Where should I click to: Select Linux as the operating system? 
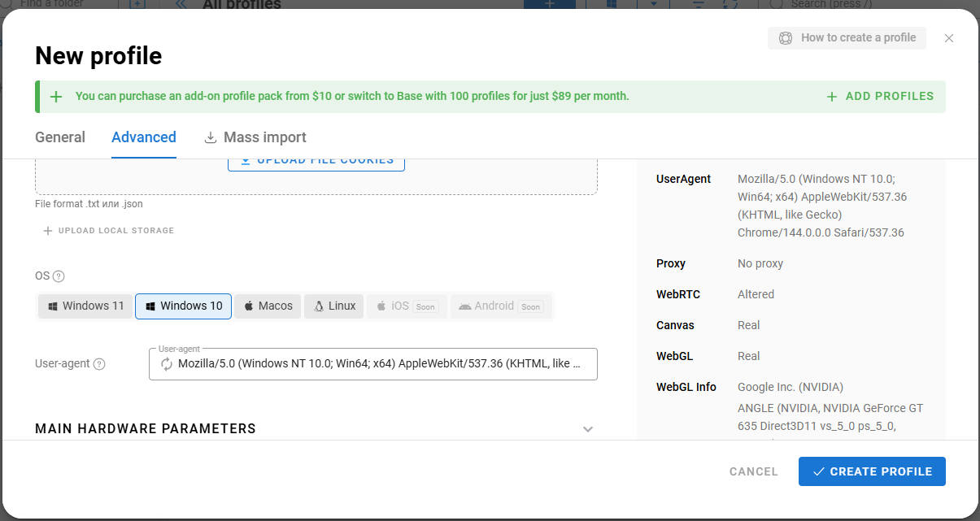[x=333, y=306]
